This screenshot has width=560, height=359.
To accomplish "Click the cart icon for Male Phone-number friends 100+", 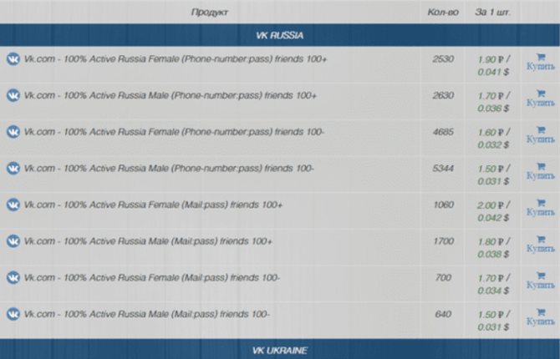I will pyautogui.click(x=541, y=94).
